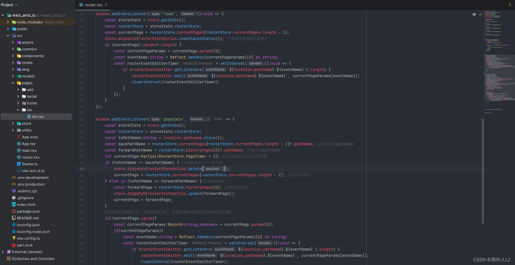The image size is (515, 265).
Task: Expand the home folder
Action: click(18, 103)
